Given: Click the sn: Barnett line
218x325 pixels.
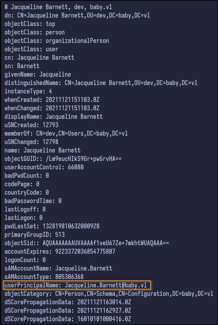Looking at the screenshot, I should [x=22, y=66].
